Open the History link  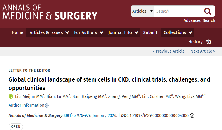click(x=195, y=42)
